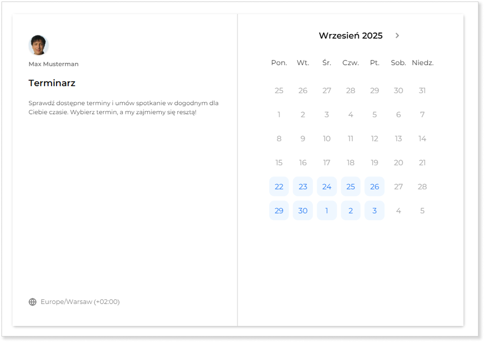The height and width of the screenshot is (342, 484).
Task: Click the globe timezone icon
Action: (33, 302)
